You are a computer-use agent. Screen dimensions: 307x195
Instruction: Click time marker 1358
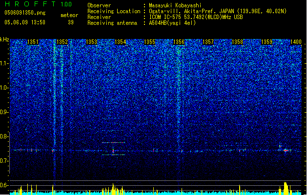[237, 42]
